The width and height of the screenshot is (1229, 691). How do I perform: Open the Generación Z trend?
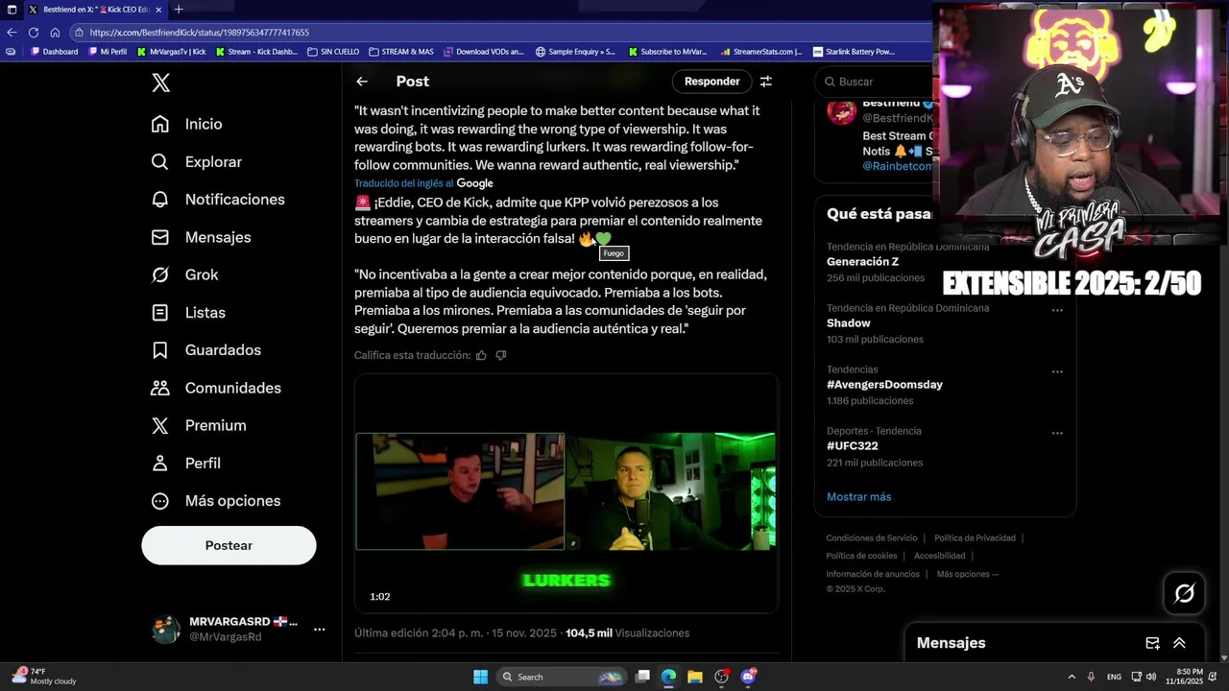point(862,262)
